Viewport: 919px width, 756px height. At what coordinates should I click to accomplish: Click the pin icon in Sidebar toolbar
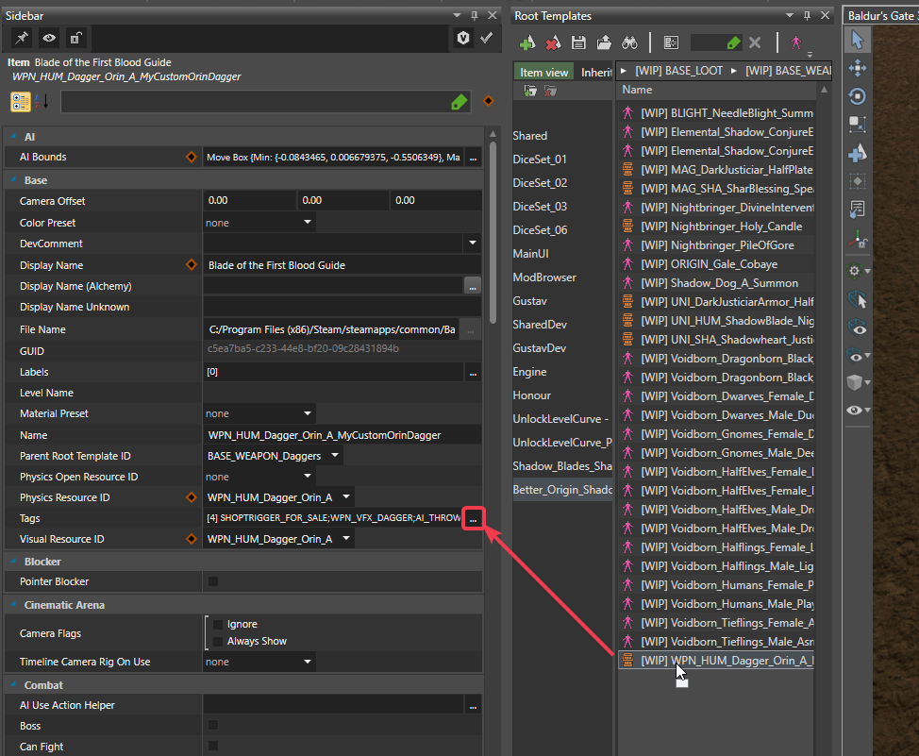click(x=21, y=38)
